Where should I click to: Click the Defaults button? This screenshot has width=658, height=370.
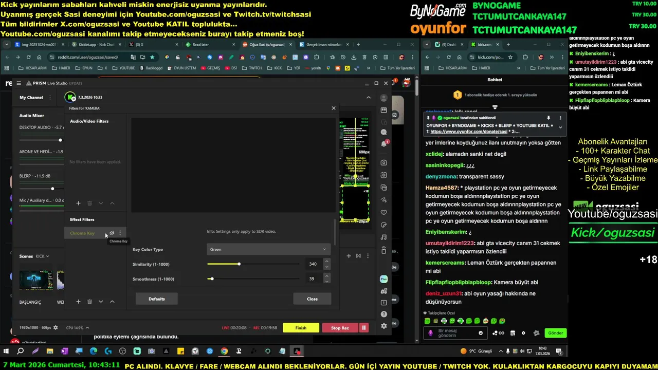click(157, 299)
